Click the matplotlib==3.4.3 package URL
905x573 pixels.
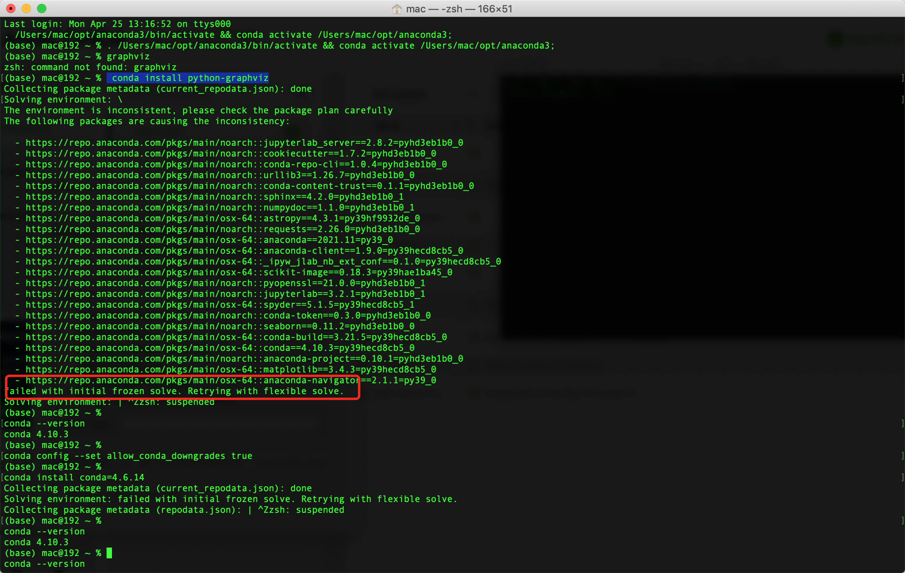coord(230,369)
